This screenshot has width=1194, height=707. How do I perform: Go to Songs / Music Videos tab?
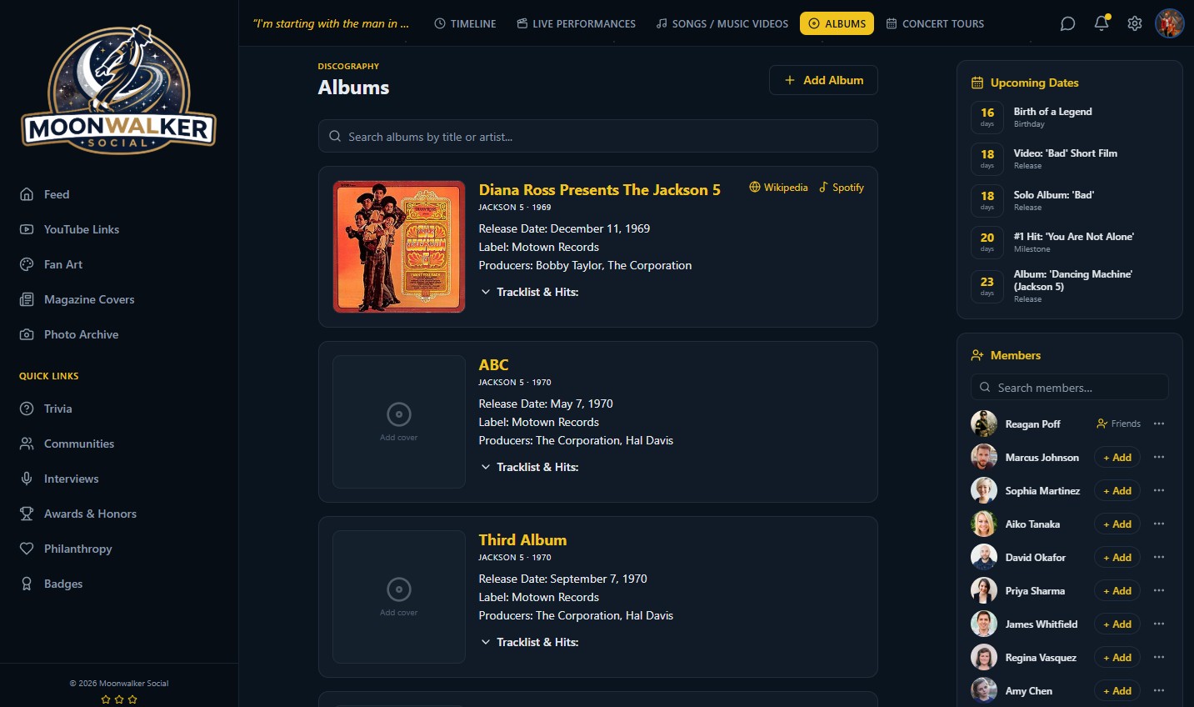click(722, 23)
